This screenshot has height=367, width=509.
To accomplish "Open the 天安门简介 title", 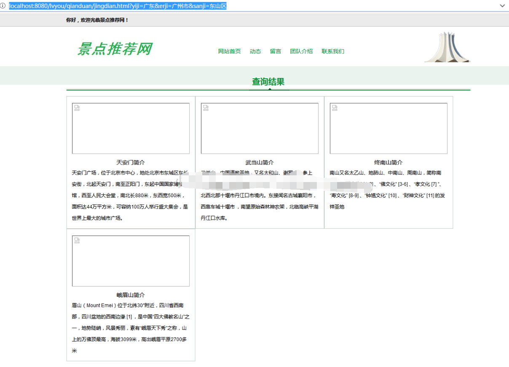I will 131,163.
